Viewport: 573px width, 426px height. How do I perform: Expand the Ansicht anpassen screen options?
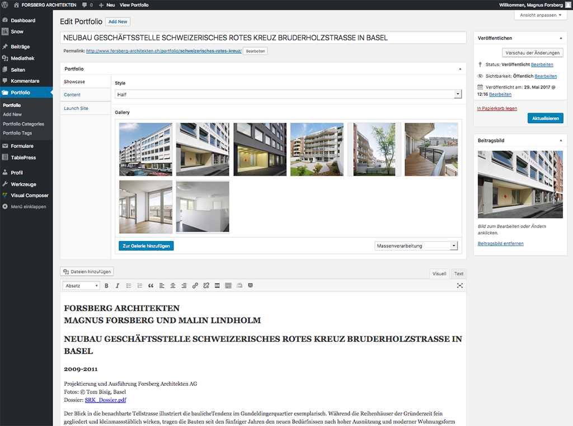pyautogui.click(x=541, y=15)
